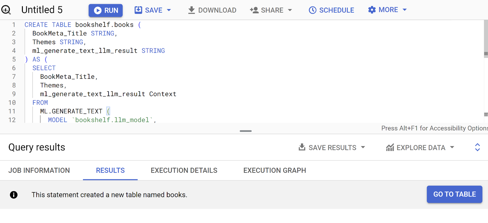Expand the MORE options dropdown arrow

[405, 10]
